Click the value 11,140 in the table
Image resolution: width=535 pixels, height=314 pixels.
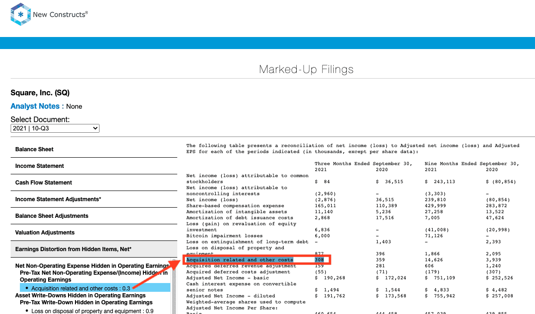pos(324,212)
